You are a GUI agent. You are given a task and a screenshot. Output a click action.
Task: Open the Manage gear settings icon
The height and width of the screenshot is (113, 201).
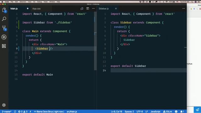tap(4, 105)
